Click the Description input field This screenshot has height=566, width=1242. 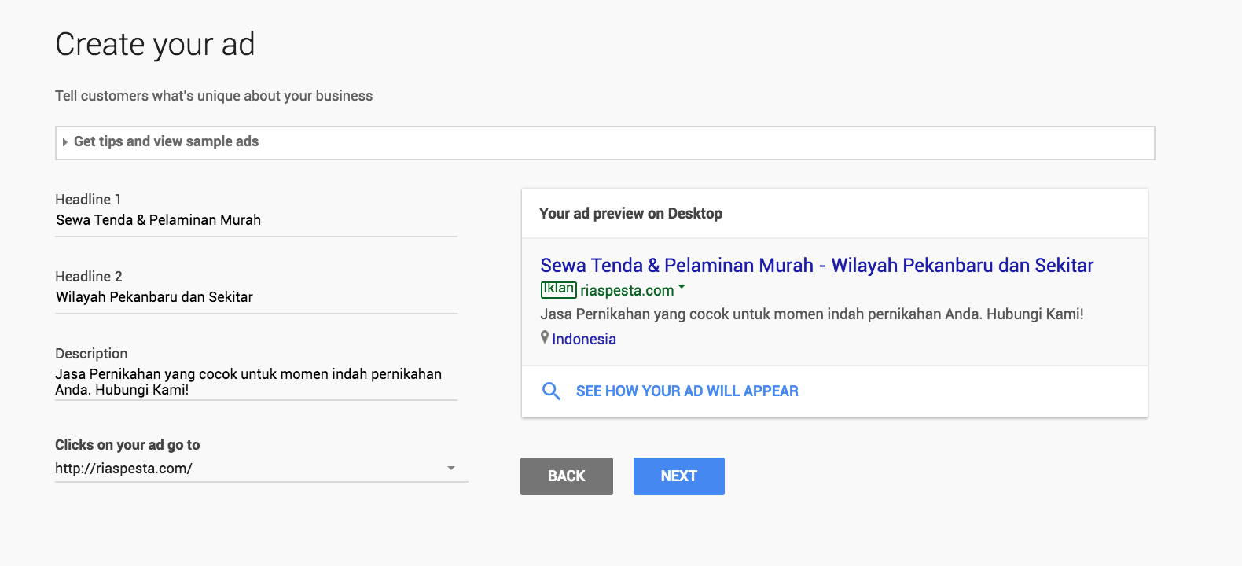(x=255, y=381)
